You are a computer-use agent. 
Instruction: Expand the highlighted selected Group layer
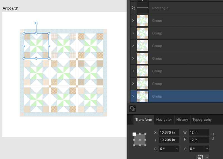(x=133, y=96)
